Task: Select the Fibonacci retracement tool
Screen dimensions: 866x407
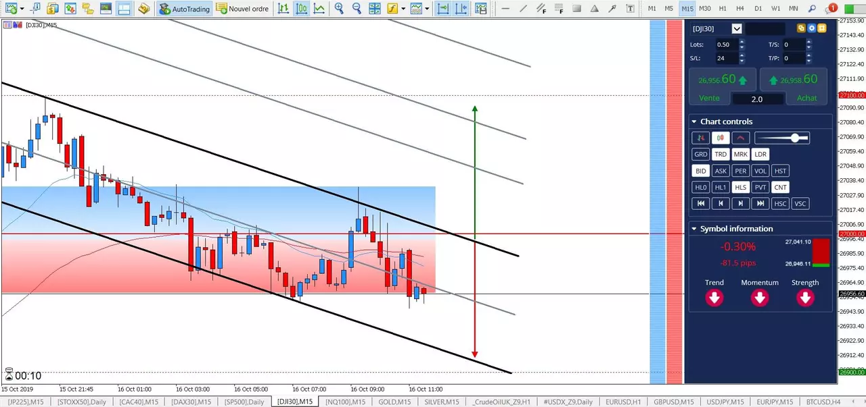Action: 559,9
